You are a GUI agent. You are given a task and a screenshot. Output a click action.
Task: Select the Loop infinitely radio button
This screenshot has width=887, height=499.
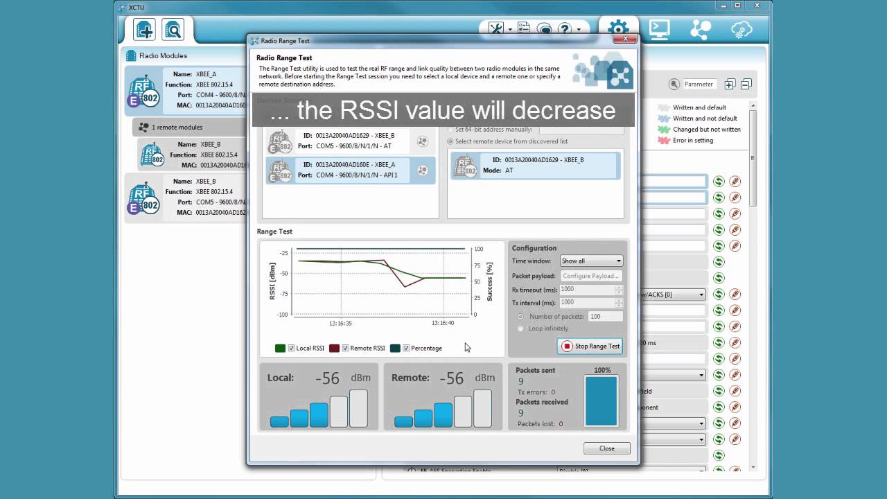520,329
